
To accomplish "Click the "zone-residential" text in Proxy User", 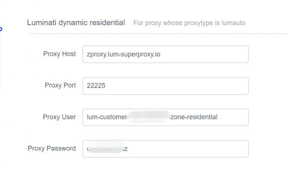I will tap(194, 117).
